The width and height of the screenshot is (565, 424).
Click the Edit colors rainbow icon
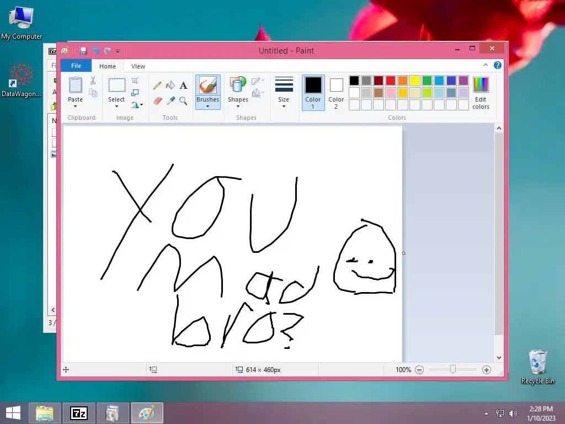(481, 85)
